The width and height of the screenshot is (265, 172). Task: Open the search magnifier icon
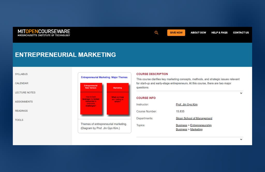tap(156, 33)
